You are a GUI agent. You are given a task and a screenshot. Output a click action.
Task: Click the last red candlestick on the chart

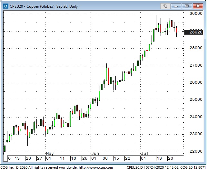(x=176, y=30)
